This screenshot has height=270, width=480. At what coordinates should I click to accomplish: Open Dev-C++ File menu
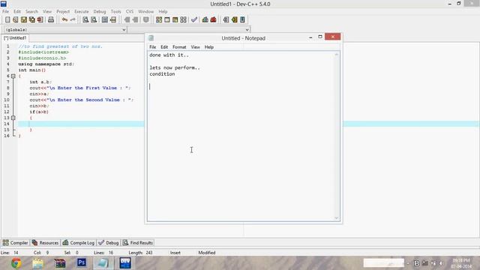click(x=5, y=11)
